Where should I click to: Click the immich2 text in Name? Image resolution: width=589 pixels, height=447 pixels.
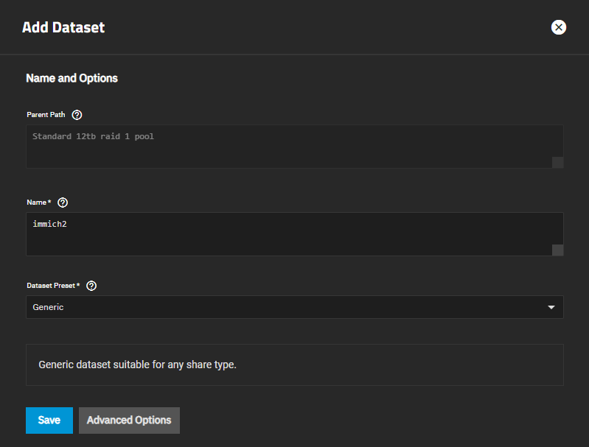click(x=51, y=223)
